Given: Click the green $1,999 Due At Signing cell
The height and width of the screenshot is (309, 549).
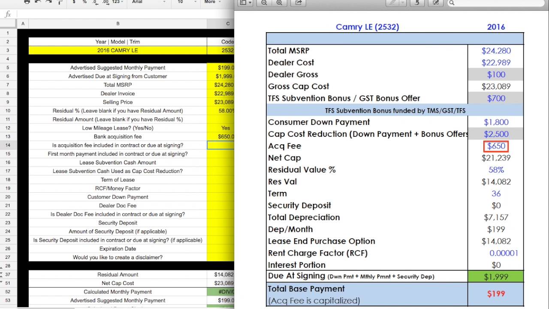Looking at the screenshot, I should [496, 277].
